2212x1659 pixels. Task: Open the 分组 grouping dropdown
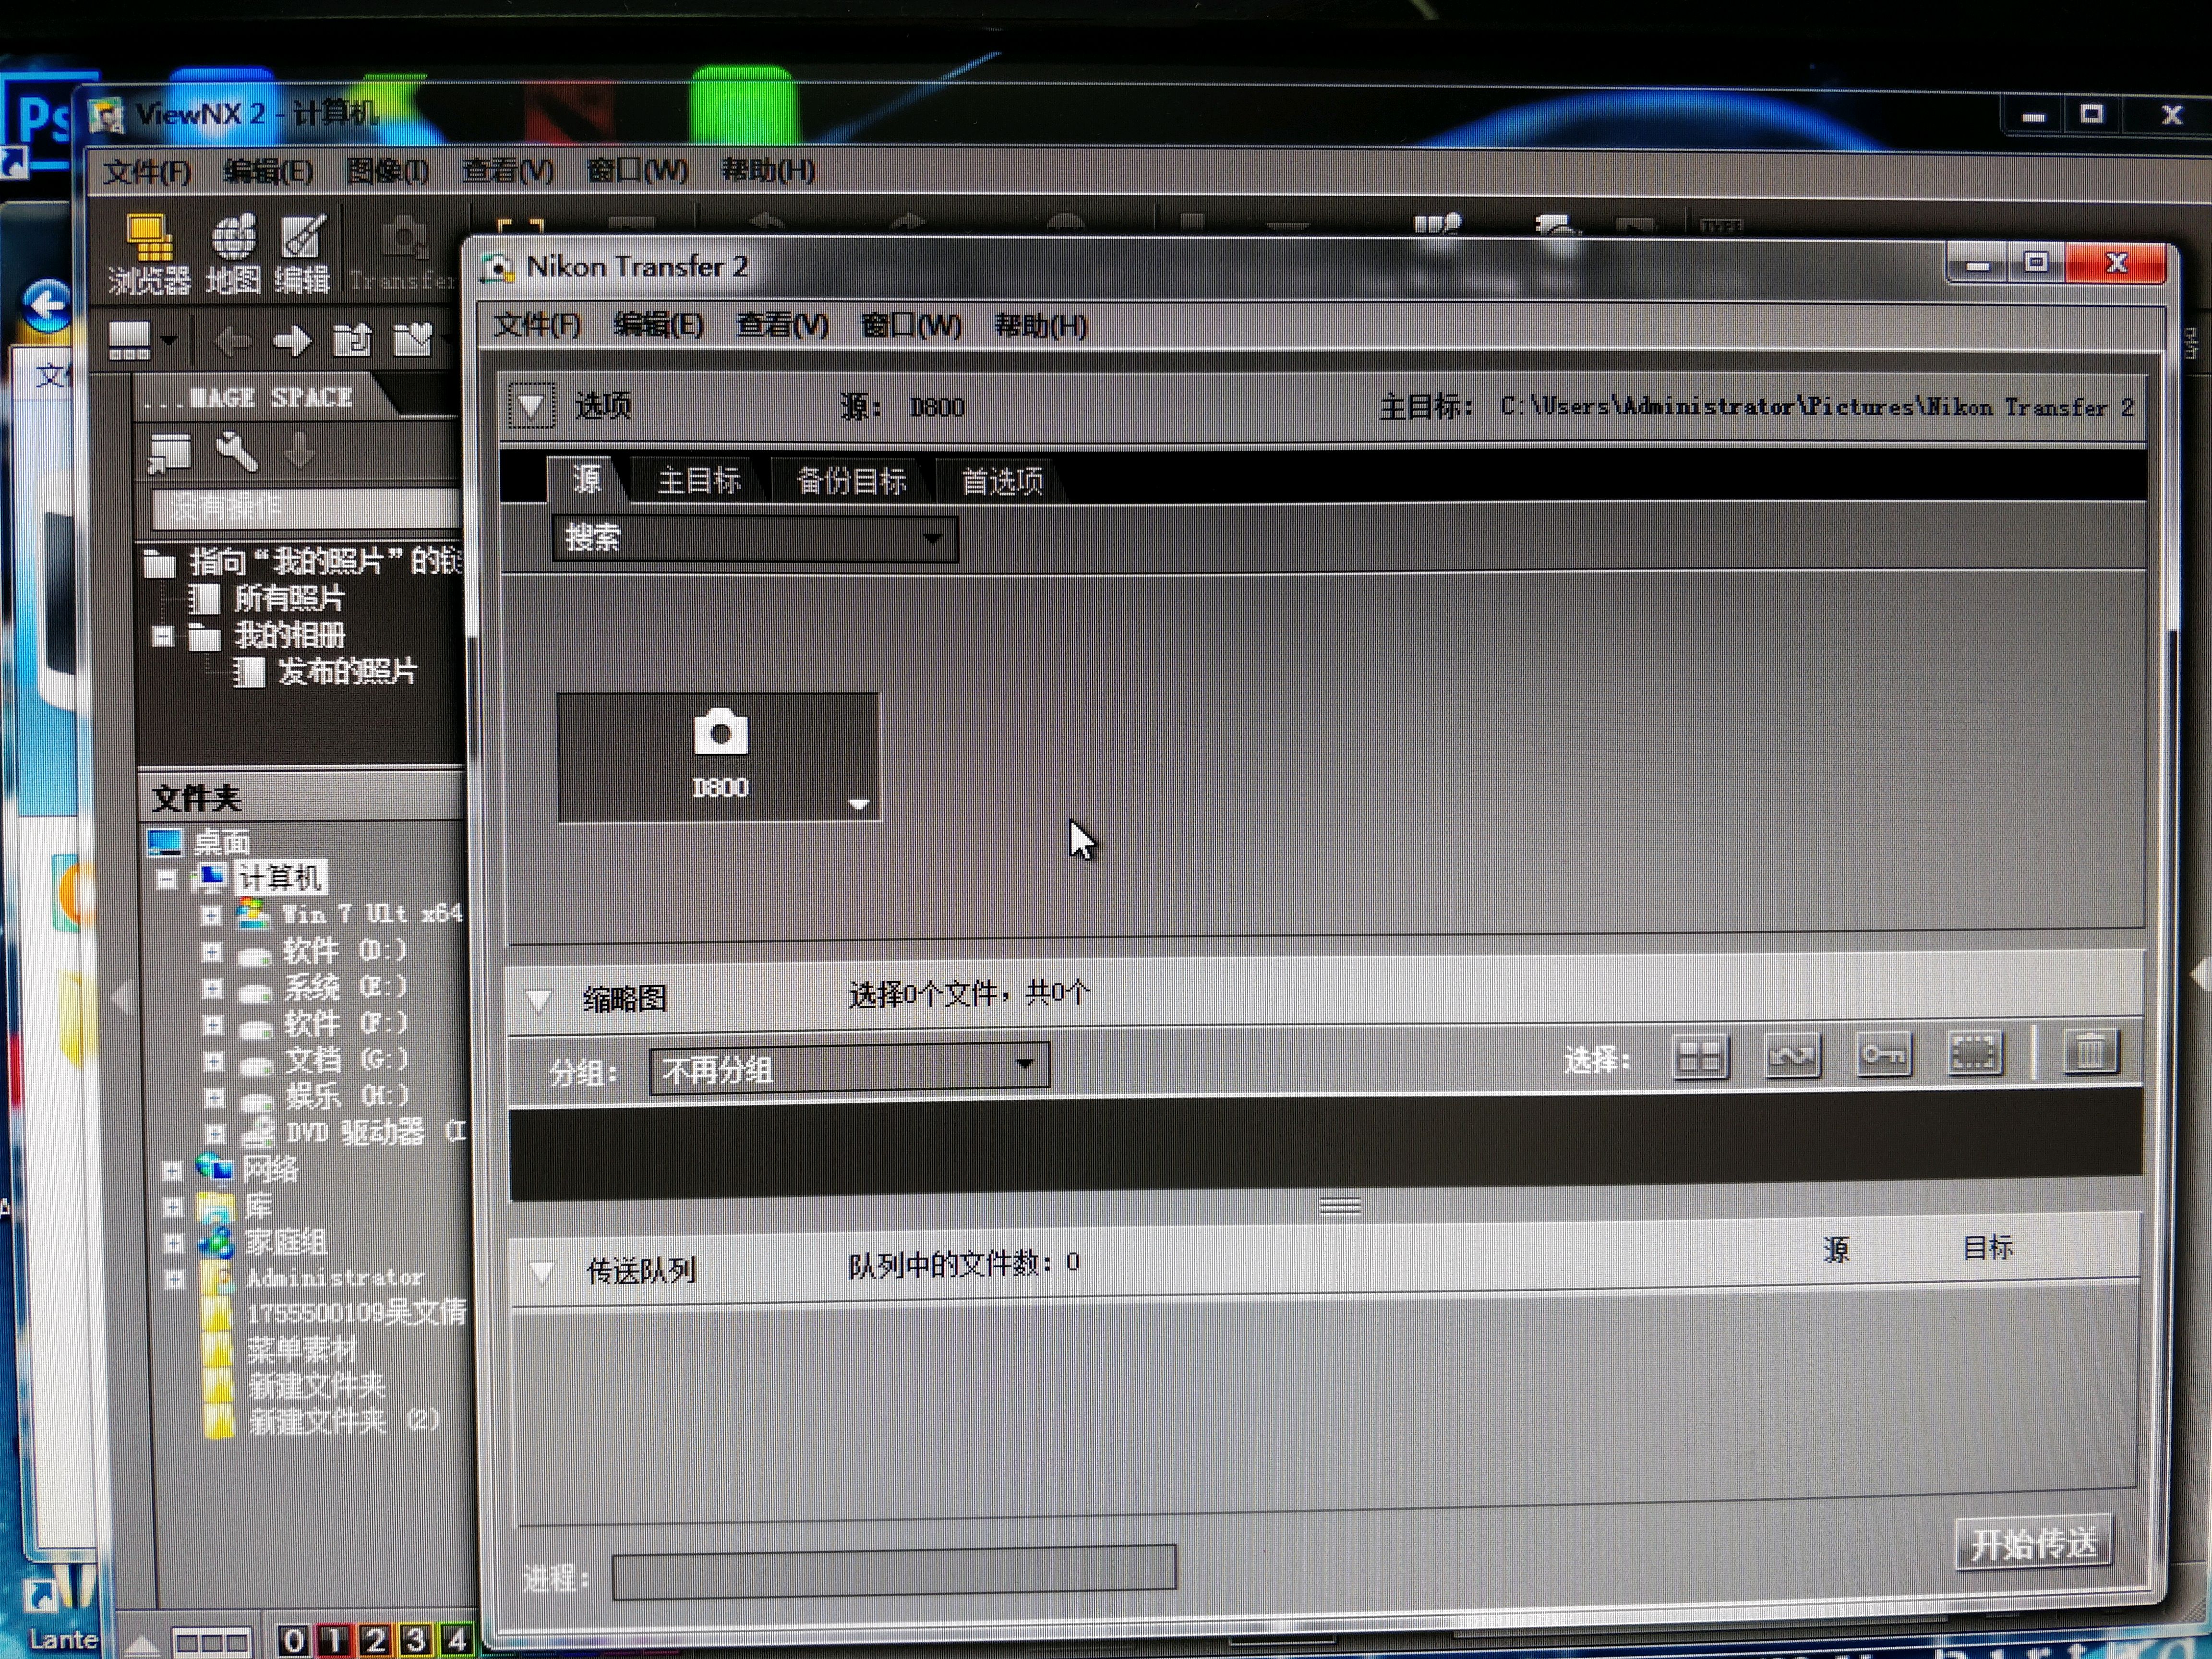pos(849,1068)
